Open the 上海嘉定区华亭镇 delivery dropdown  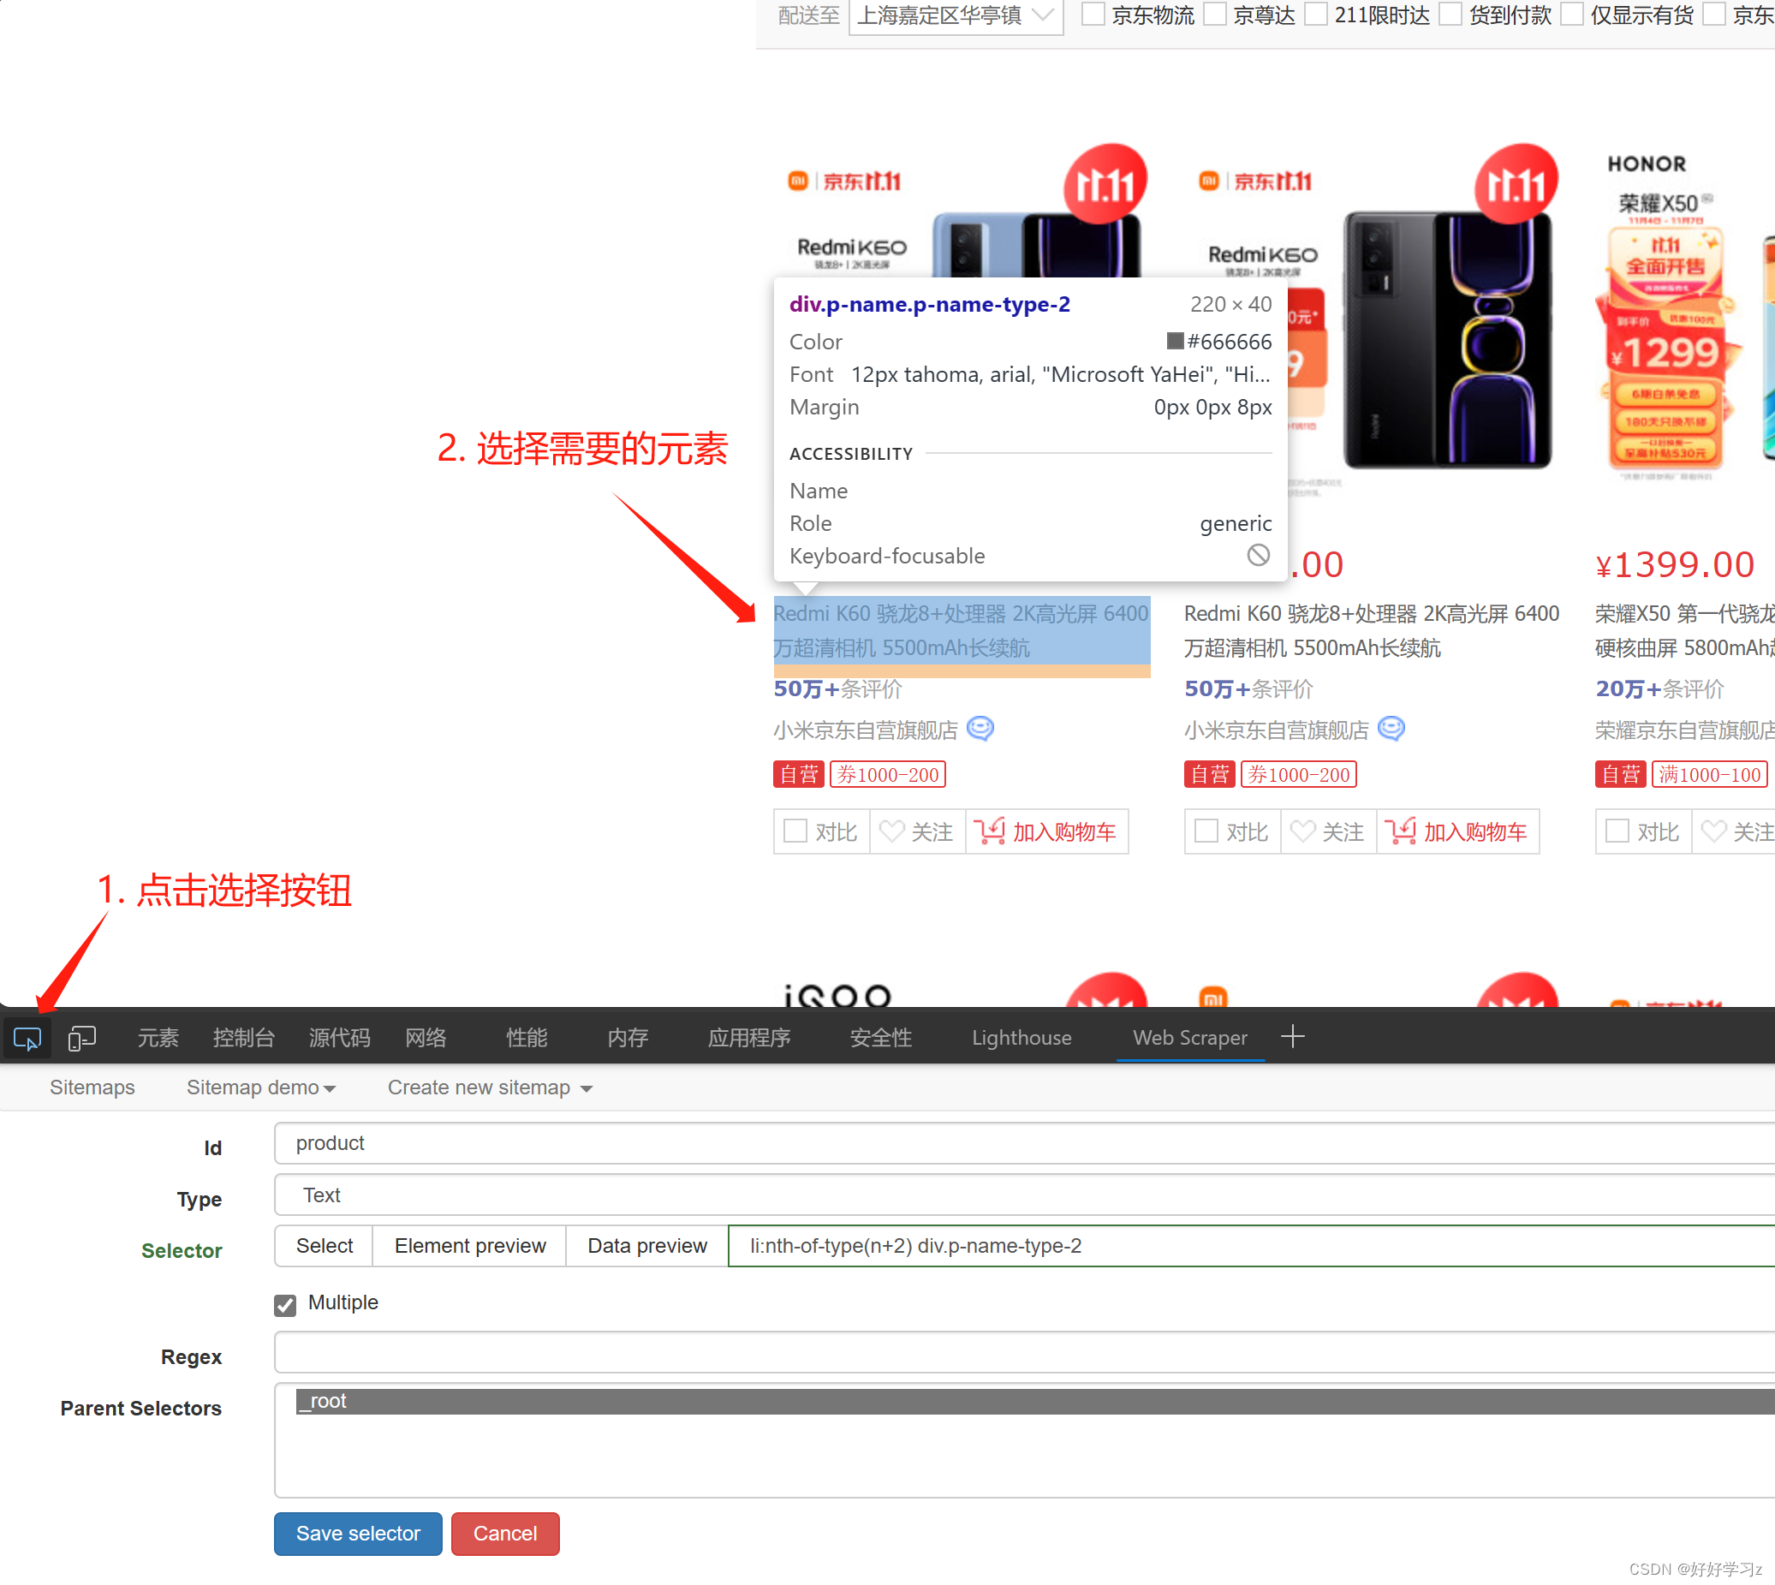[x=956, y=15]
